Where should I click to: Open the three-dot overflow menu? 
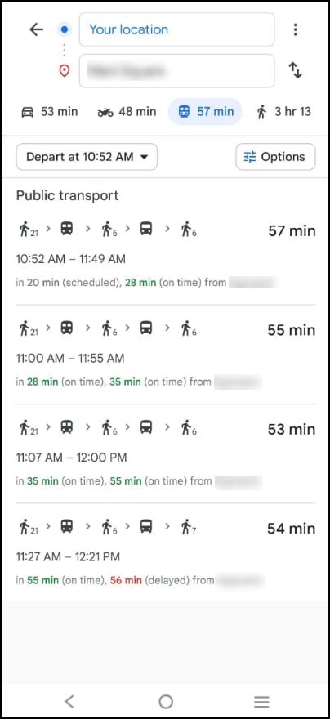(x=295, y=29)
